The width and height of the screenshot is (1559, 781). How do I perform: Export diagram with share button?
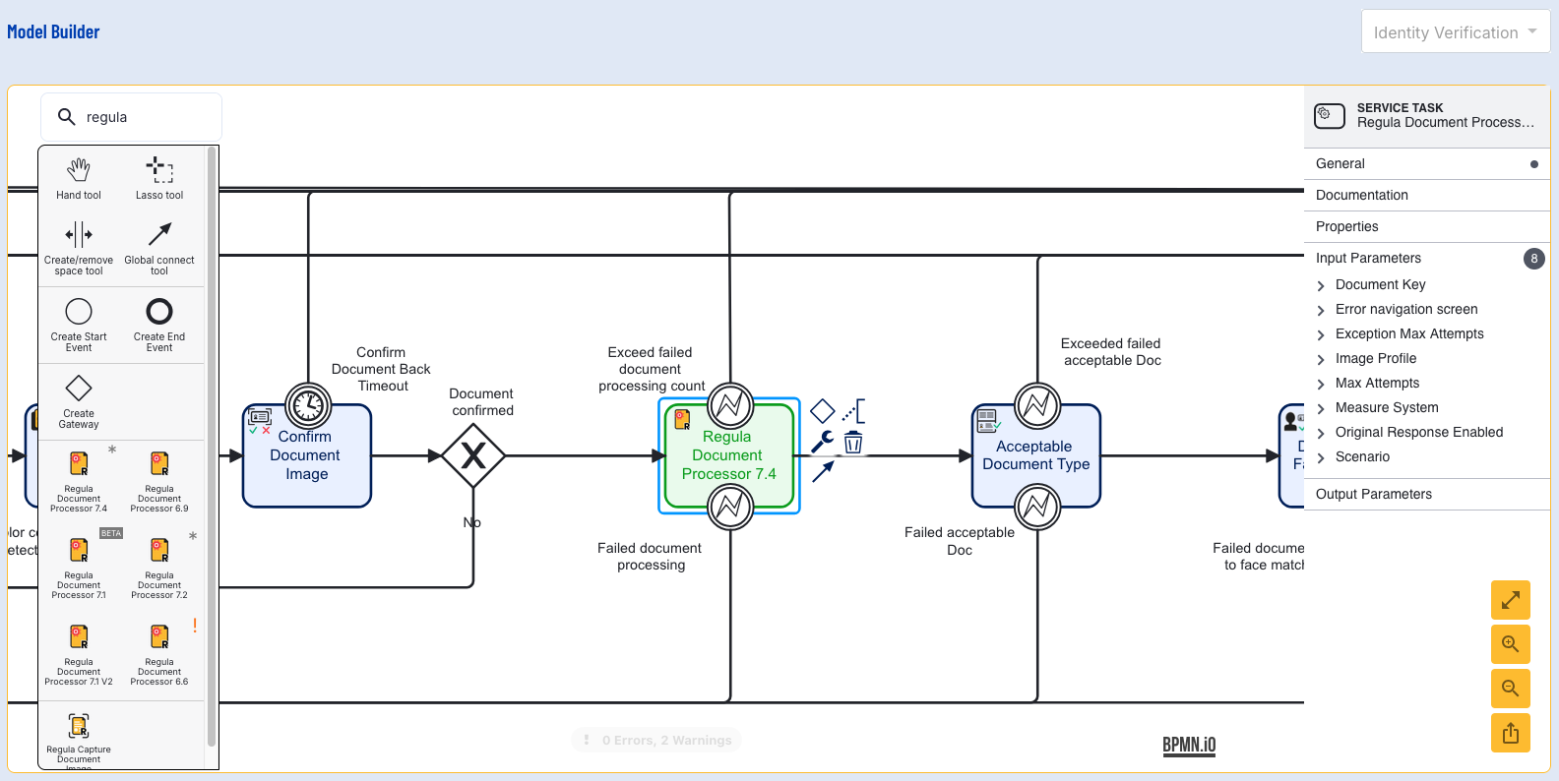[1511, 732]
